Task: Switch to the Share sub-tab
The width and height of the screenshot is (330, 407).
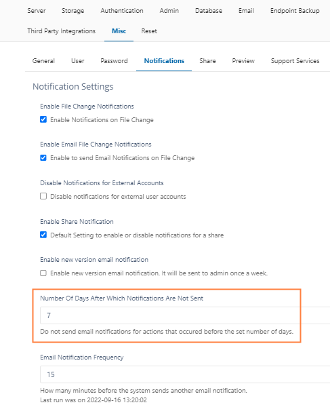Action: 207,61
